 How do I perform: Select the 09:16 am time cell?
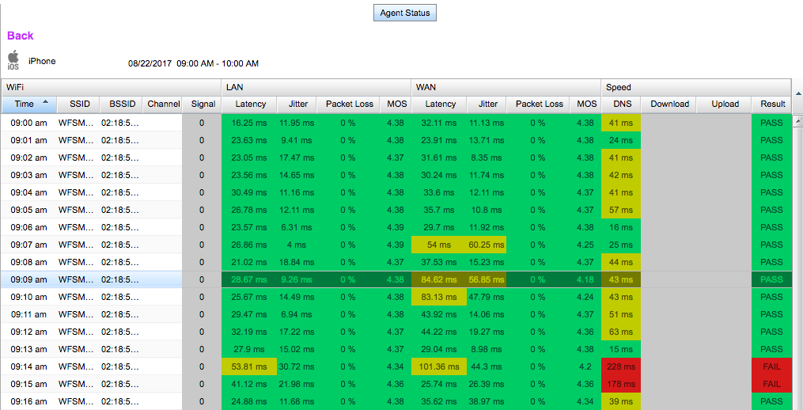tap(28, 402)
